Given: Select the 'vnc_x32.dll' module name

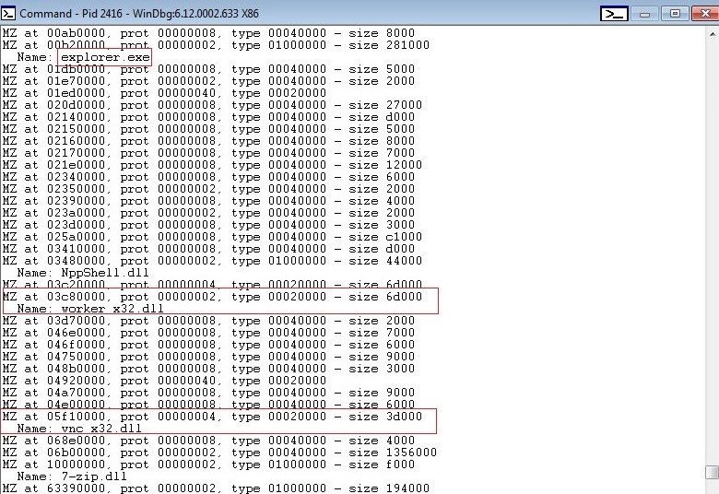Looking at the screenshot, I should [x=101, y=429].
